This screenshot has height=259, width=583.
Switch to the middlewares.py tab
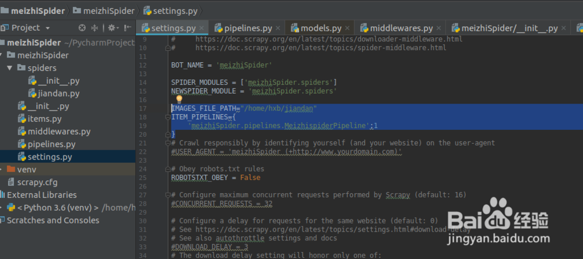(401, 28)
